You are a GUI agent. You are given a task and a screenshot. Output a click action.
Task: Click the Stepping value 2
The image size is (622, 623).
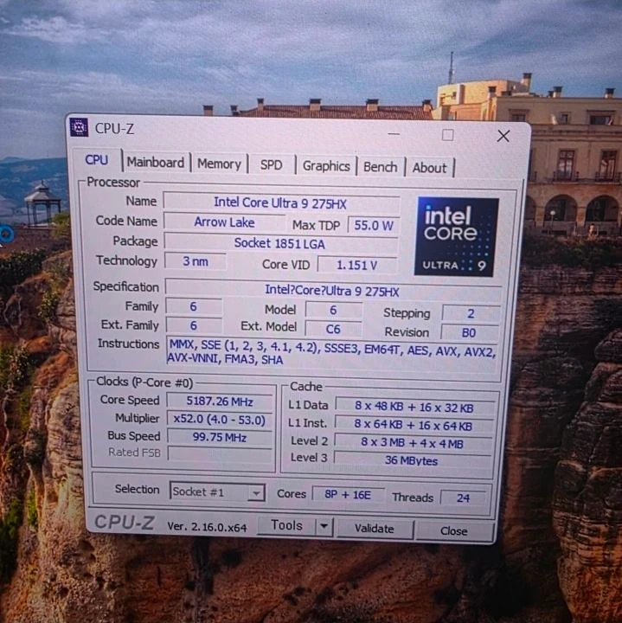(x=471, y=313)
